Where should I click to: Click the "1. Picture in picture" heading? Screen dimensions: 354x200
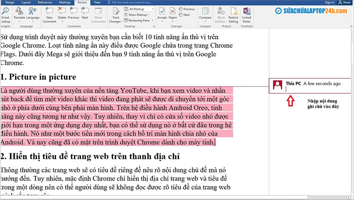tap(38, 77)
